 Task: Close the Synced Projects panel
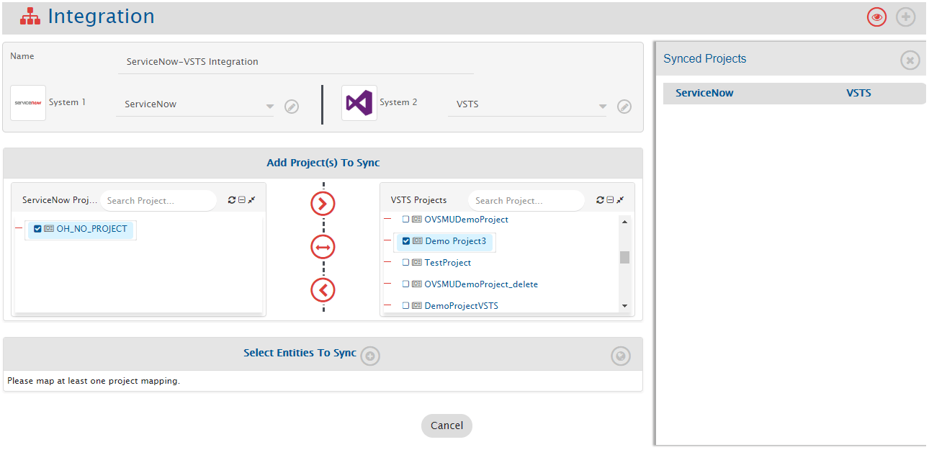click(910, 60)
